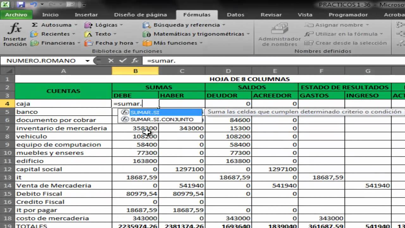
Task: Expand the Utilizar en la fórmula arrow
Action: (x=381, y=34)
